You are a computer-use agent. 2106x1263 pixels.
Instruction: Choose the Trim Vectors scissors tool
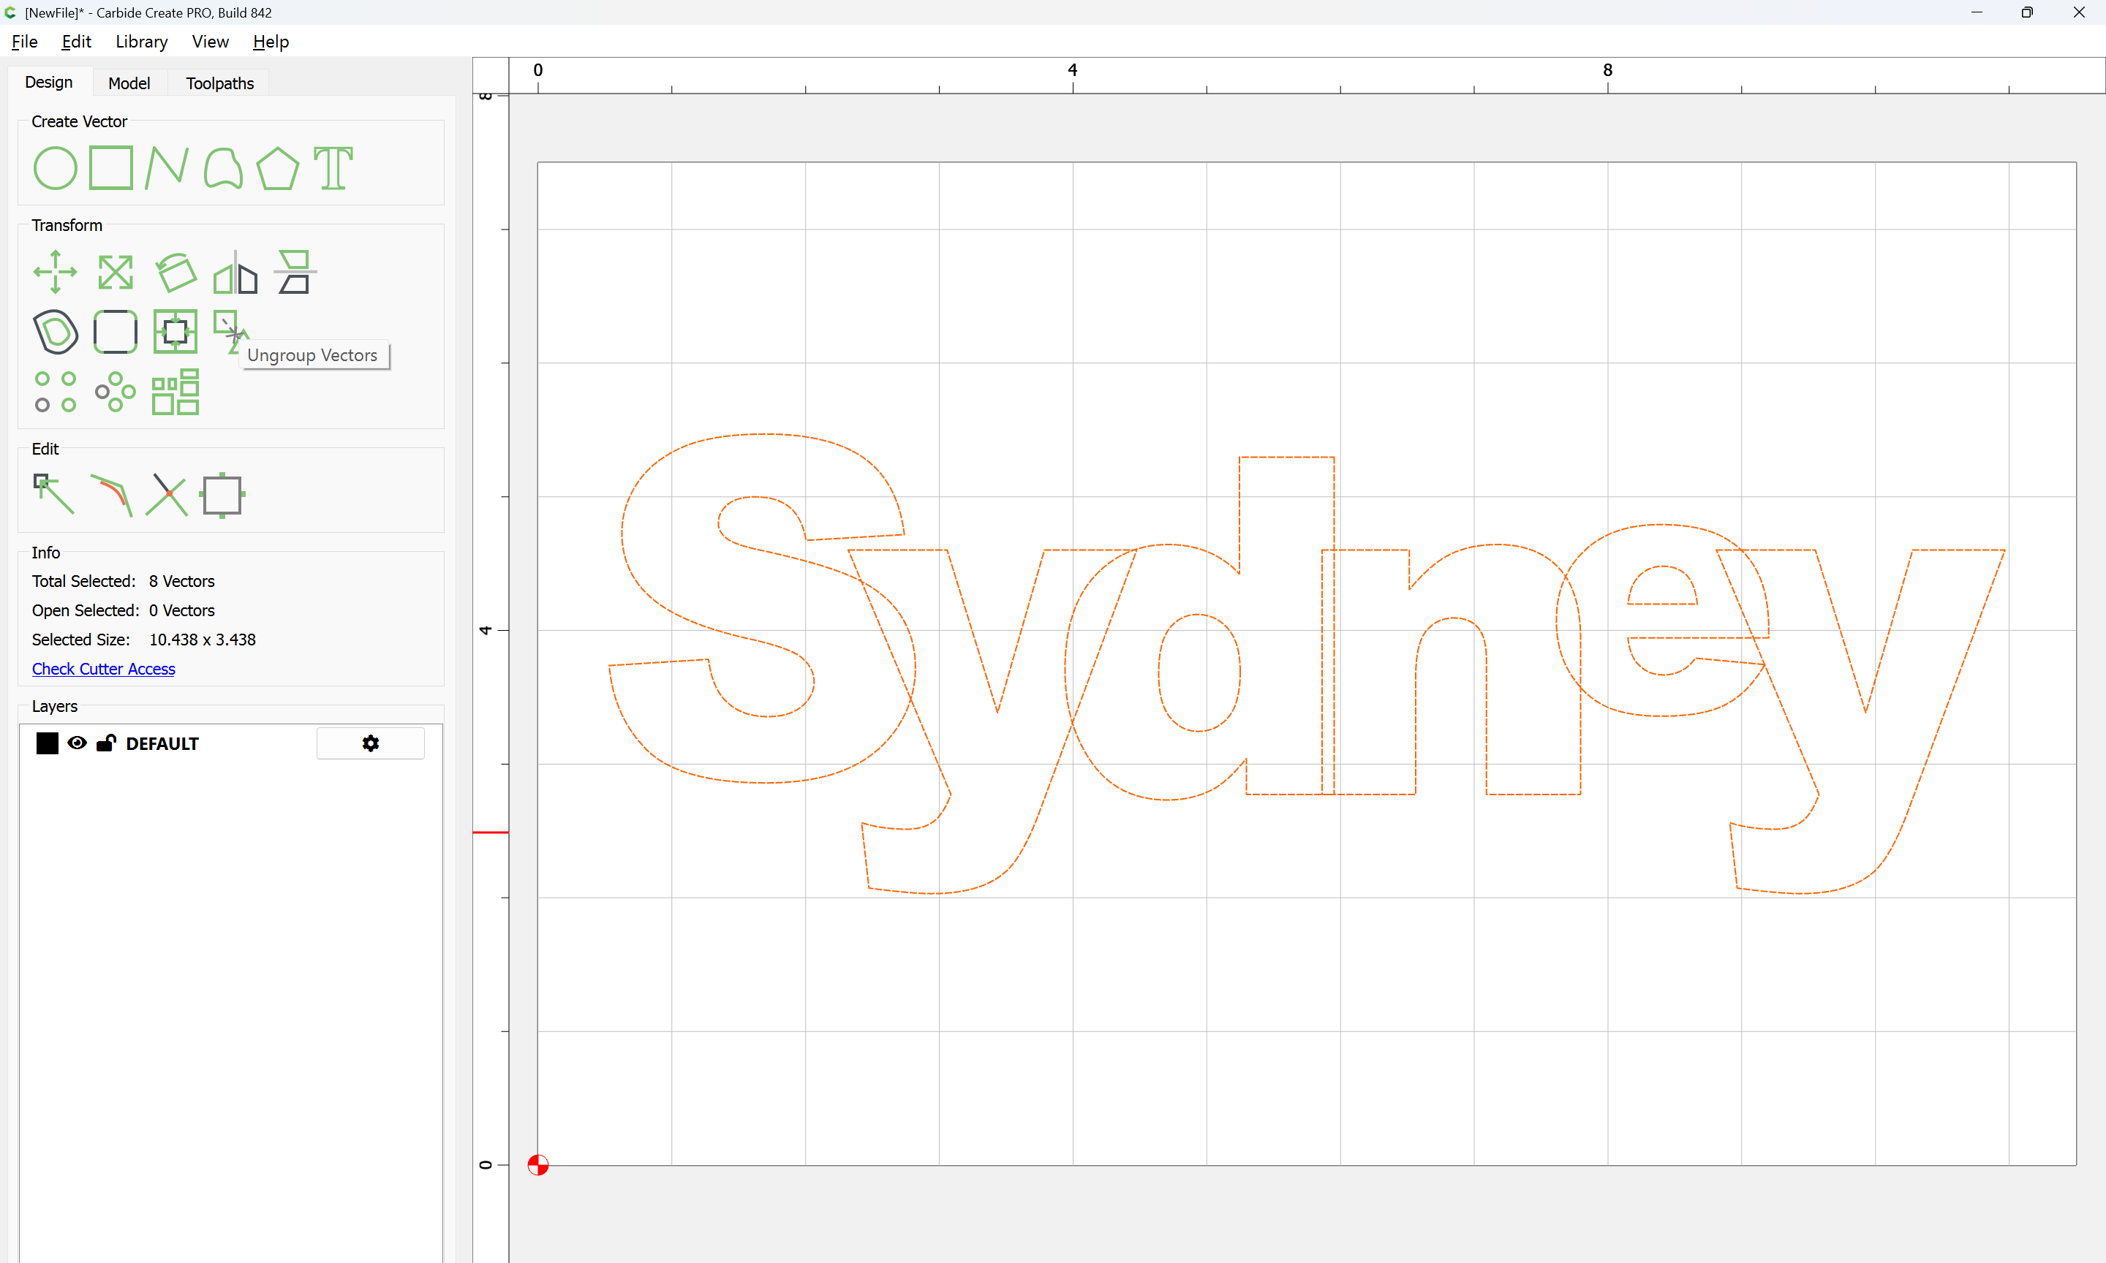point(166,495)
